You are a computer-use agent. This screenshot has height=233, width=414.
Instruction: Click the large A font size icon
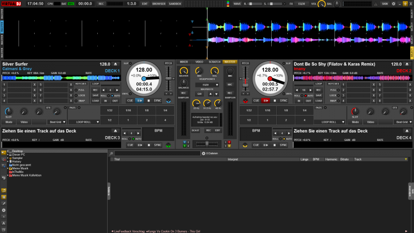click(4, 224)
